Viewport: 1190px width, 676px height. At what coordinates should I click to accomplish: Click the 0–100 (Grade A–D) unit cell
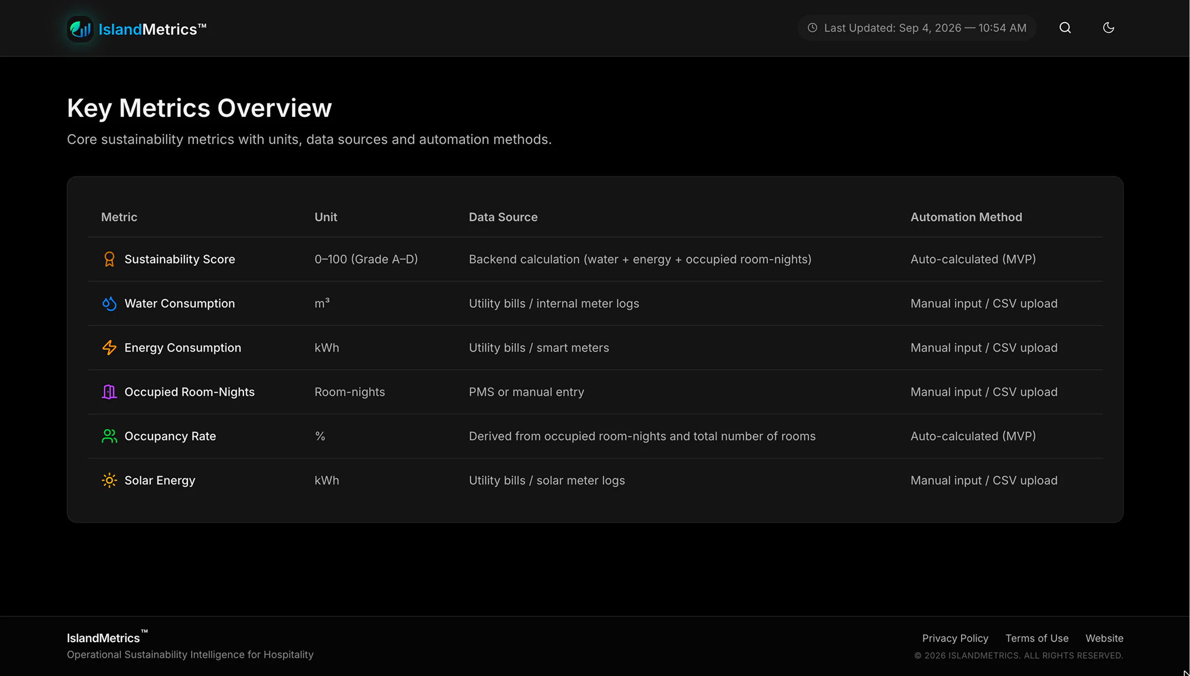(366, 259)
